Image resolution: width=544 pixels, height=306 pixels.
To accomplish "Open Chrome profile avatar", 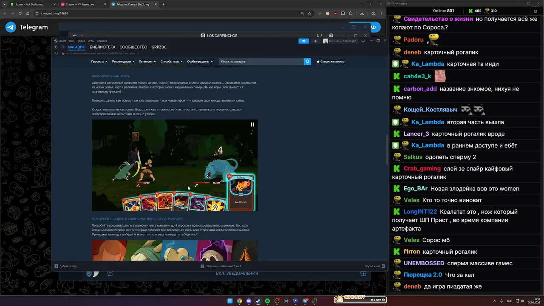I will click(x=373, y=13).
